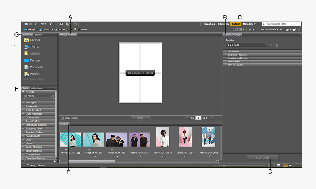Delete template trash icon
This screenshot has width=316, height=189.
pos(277,45)
